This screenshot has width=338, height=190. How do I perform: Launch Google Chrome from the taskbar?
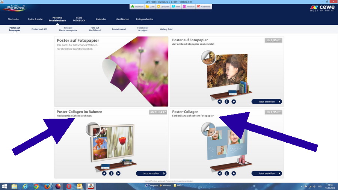36,186
